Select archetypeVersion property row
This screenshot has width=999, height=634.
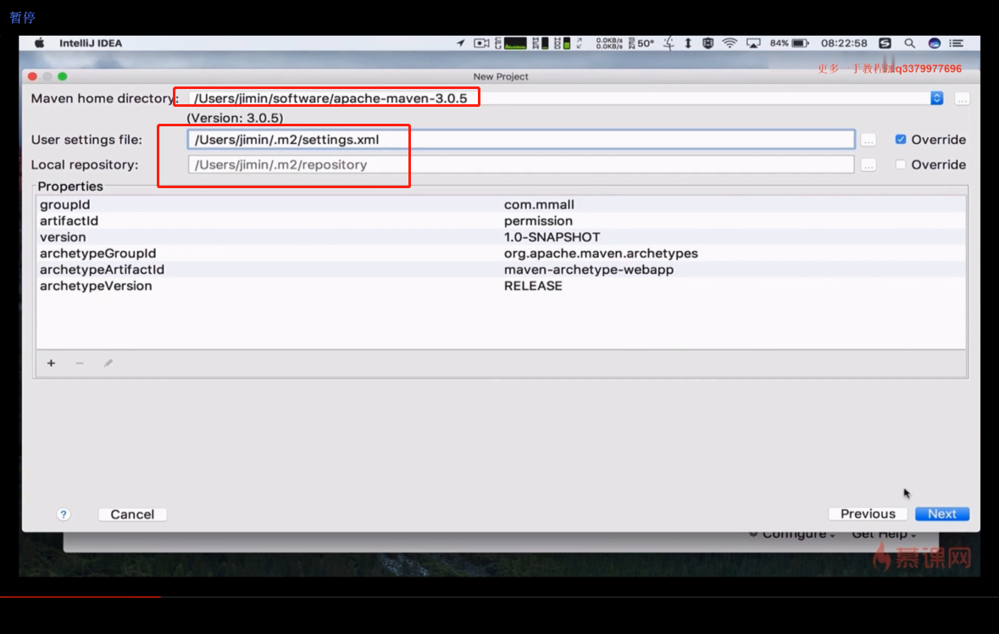(501, 286)
